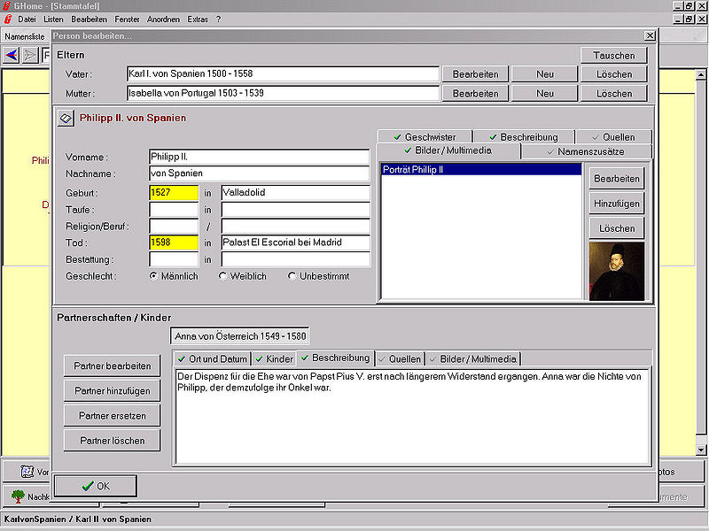Image resolution: width=709 pixels, height=531 pixels.
Task: Close the Person bearbeiten dialog
Action: (x=650, y=35)
